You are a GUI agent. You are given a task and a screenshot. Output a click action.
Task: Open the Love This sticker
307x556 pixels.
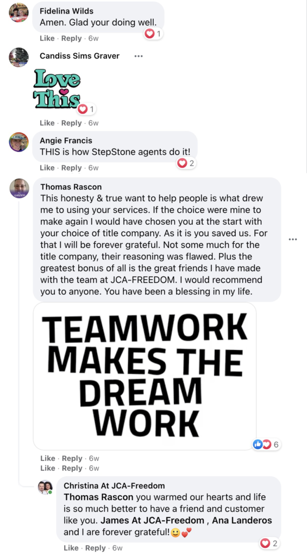pyautogui.click(x=57, y=89)
